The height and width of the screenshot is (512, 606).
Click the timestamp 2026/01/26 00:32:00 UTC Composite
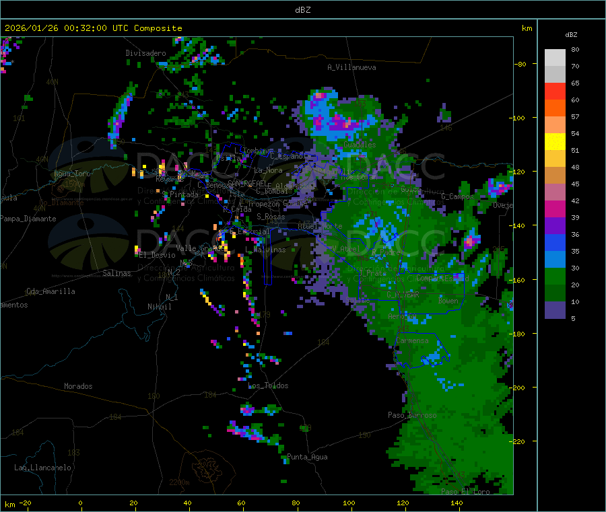93,28
